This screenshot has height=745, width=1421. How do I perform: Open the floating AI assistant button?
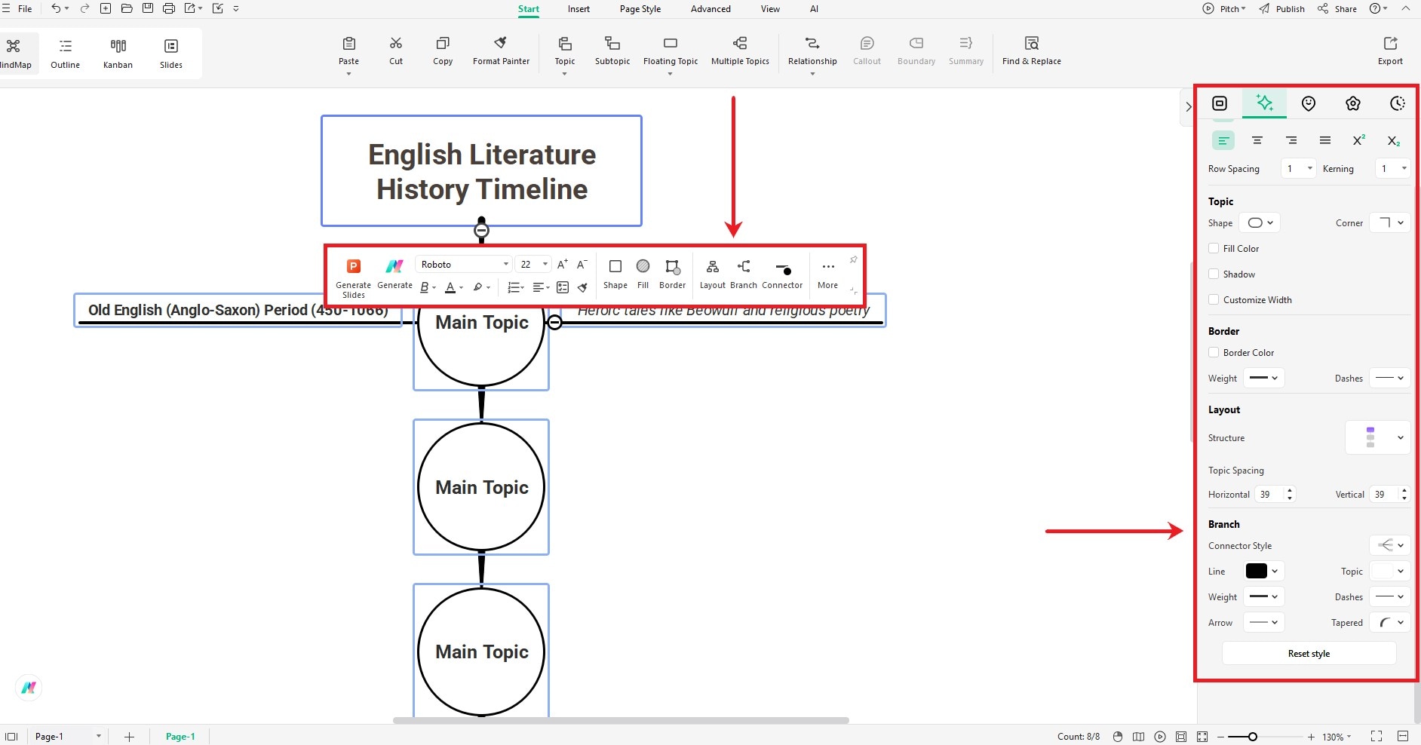29,688
